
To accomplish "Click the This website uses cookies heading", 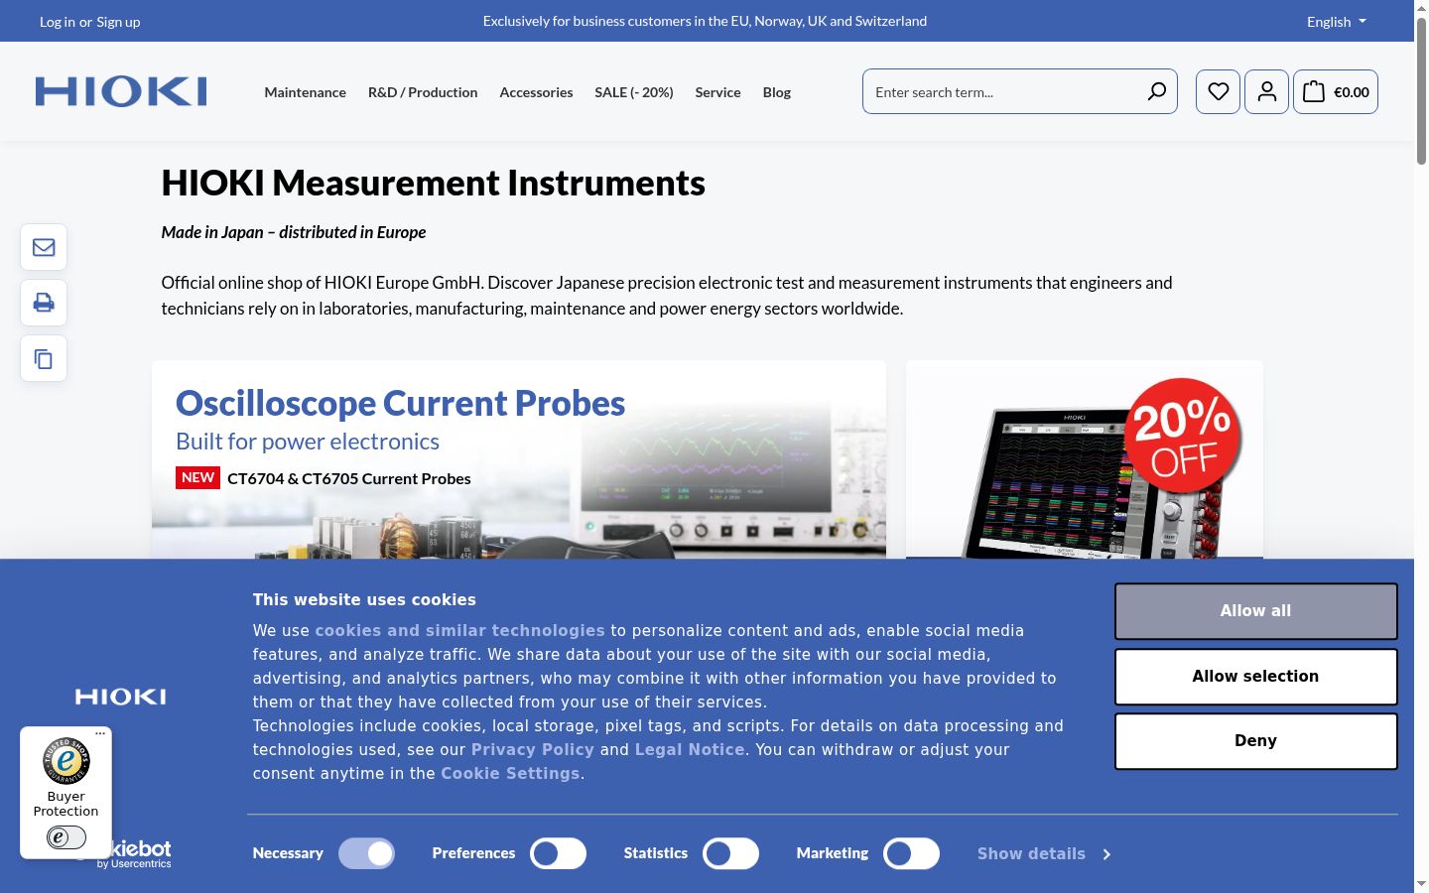I will [364, 599].
